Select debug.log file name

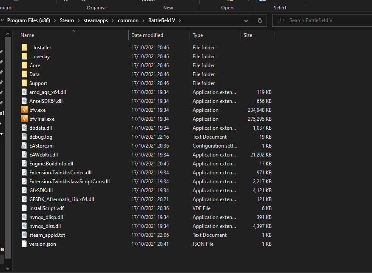pyautogui.click(x=41, y=137)
